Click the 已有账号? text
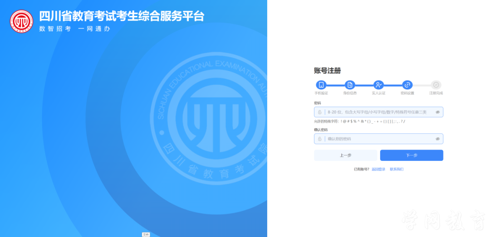This screenshot has height=237, width=490. [x=361, y=169]
